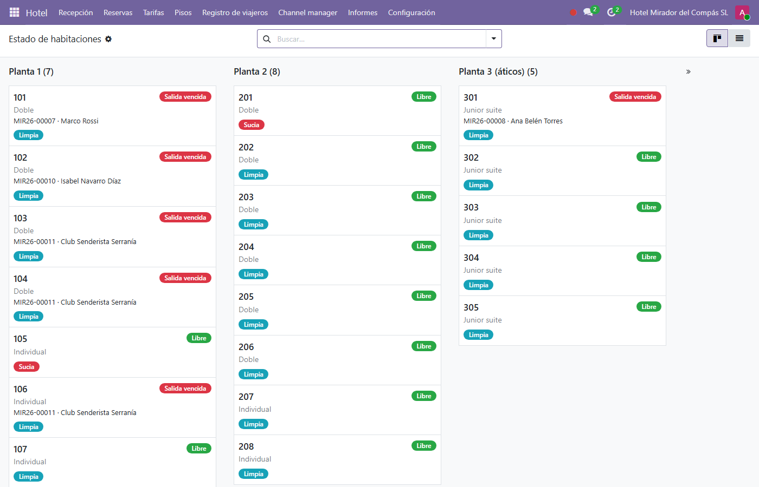Open the conversations chat icon

588,12
